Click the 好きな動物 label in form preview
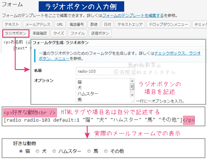Viewport: 207px width, 160px height. pos(24,143)
